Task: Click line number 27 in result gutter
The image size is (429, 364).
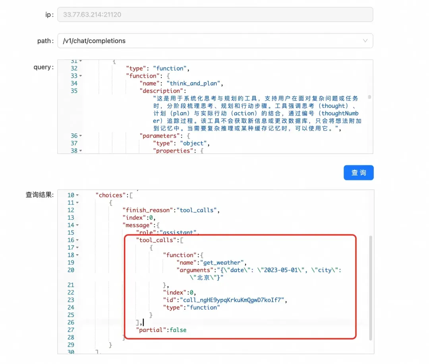Action: pyautogui.click(x=71, y=330)
